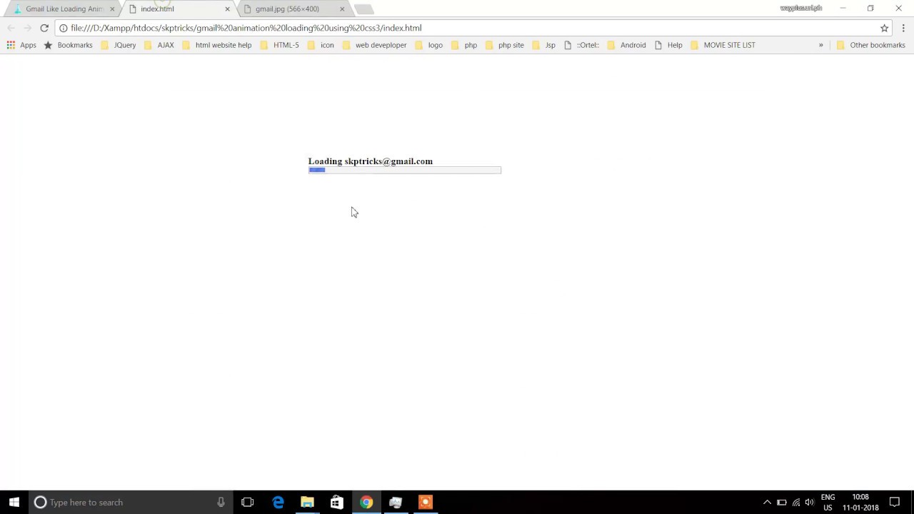Click the battery status tray icon
Screen dimensions: 914x514
point(782,502)
